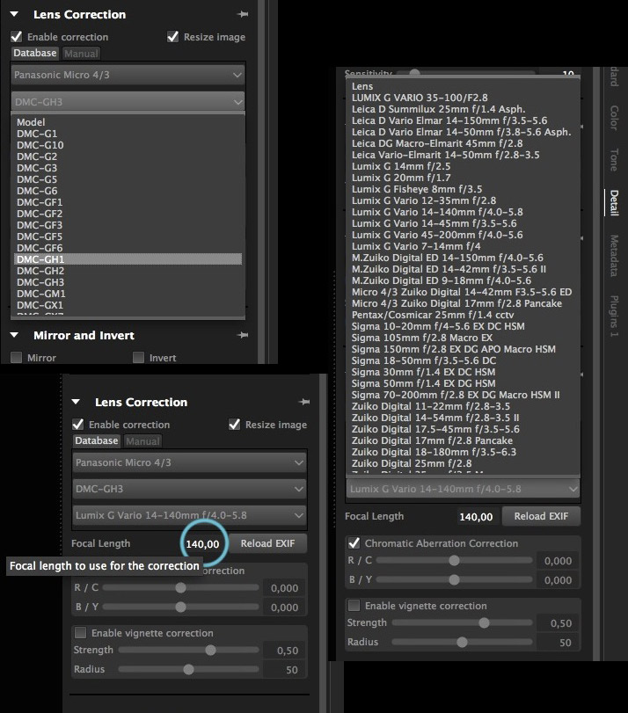
Task: Choose M.Zuiko Digital ED 9-18mm f/4.0-5.6
Action: 464,280
